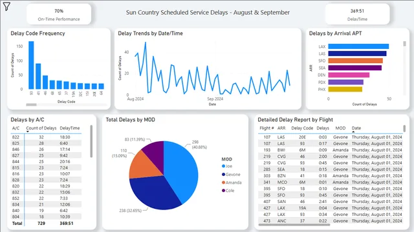Select flight 193 BWI row
The width and height of the screenshot is (414, 232).
pyautogui.click(x=331, y=150)
